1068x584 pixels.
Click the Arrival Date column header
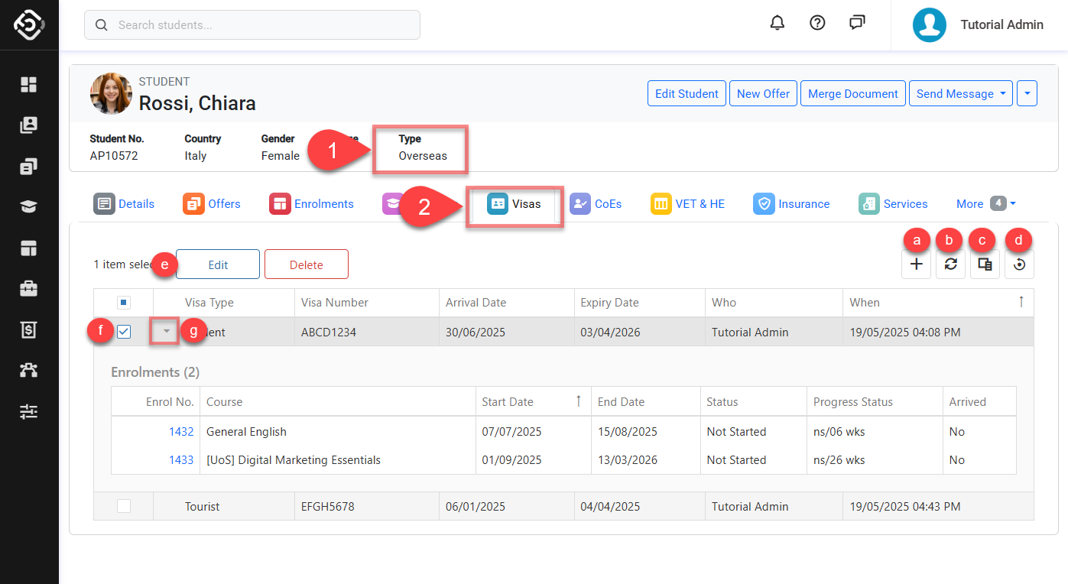tap(506, 303)
